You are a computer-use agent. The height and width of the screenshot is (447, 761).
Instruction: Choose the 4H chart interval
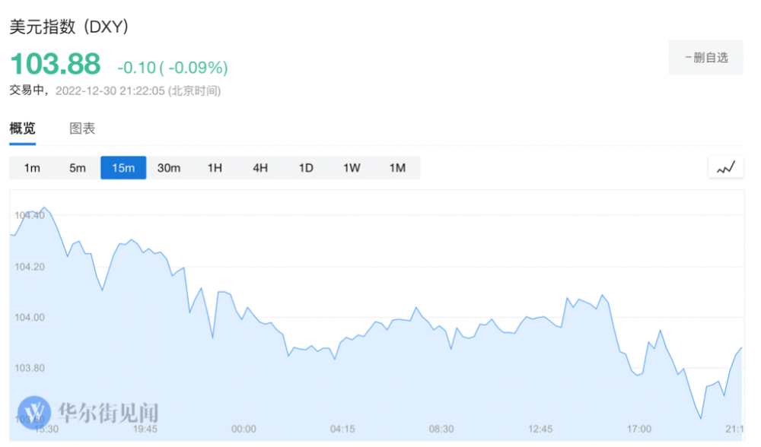pos(260,168)
